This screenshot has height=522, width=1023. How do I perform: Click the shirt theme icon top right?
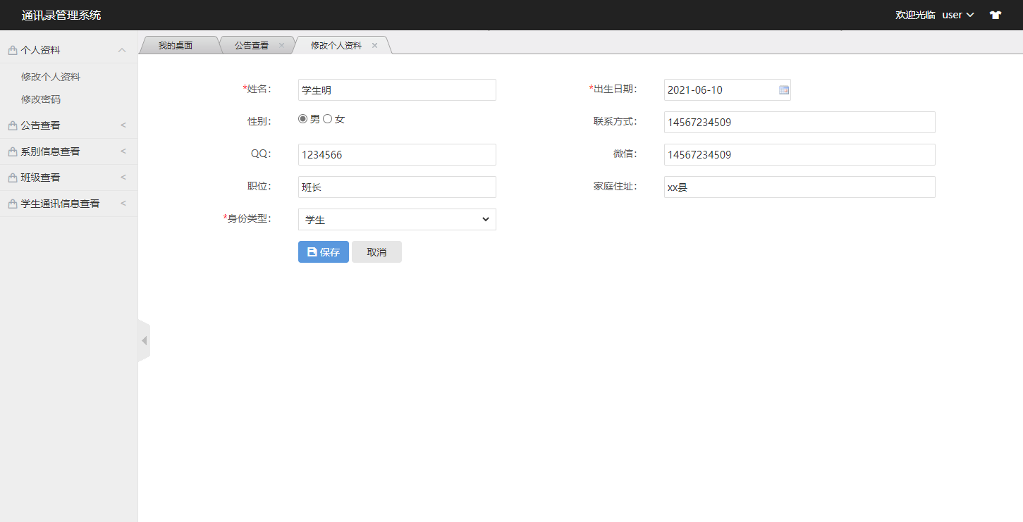995,14
